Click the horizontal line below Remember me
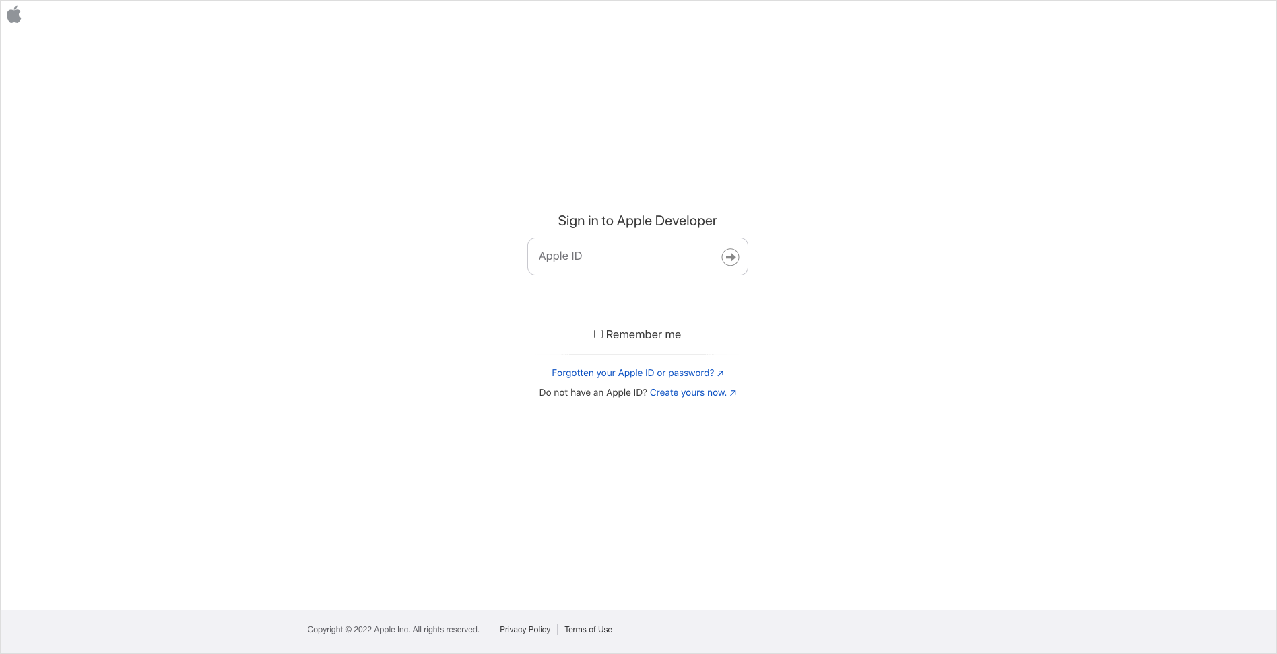 [x=637, y=354]
